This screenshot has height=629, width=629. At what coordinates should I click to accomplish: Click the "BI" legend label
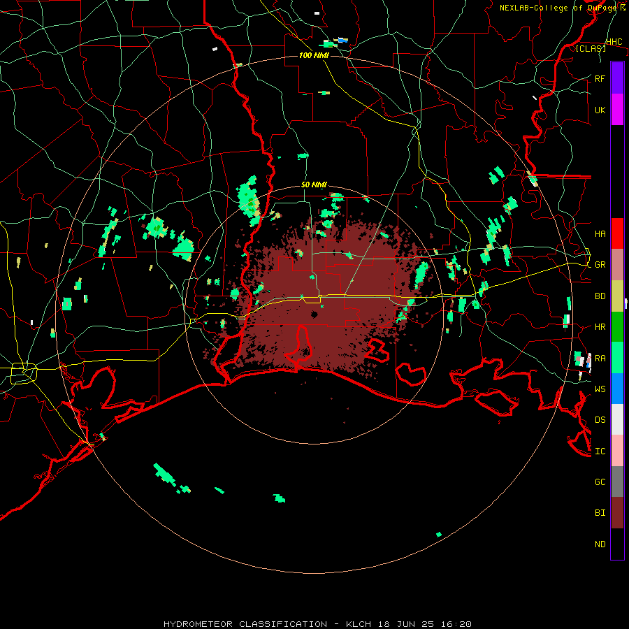[600, 513]
